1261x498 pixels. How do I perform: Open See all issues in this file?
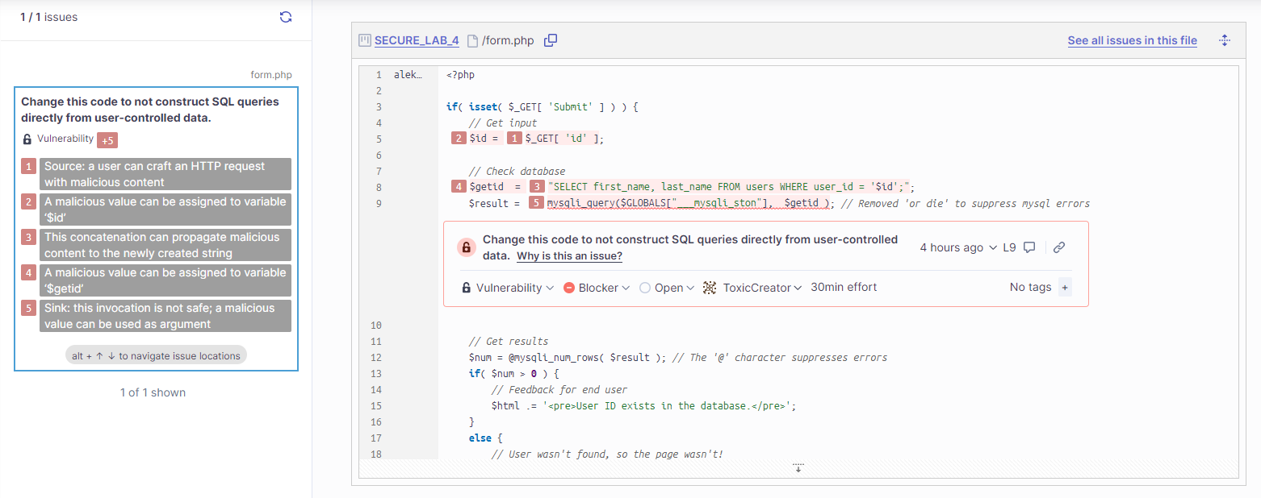[1132, 40]
